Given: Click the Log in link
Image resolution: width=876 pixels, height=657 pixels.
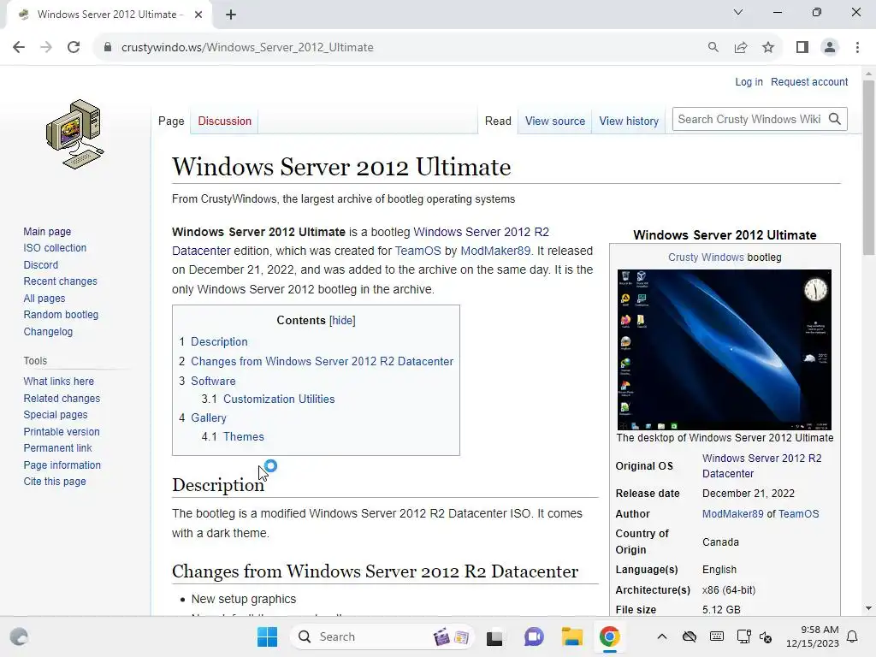Looking at the screenshot, I should pos(749,82).
